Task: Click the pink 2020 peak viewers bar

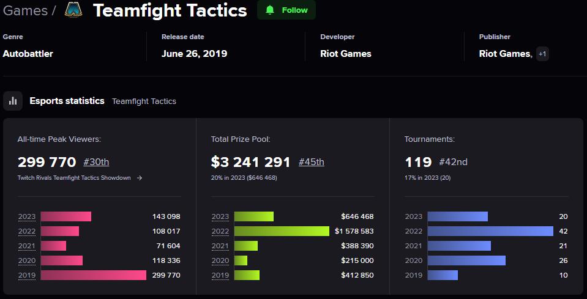Action: pyautogui.click(x=62, y=260)
